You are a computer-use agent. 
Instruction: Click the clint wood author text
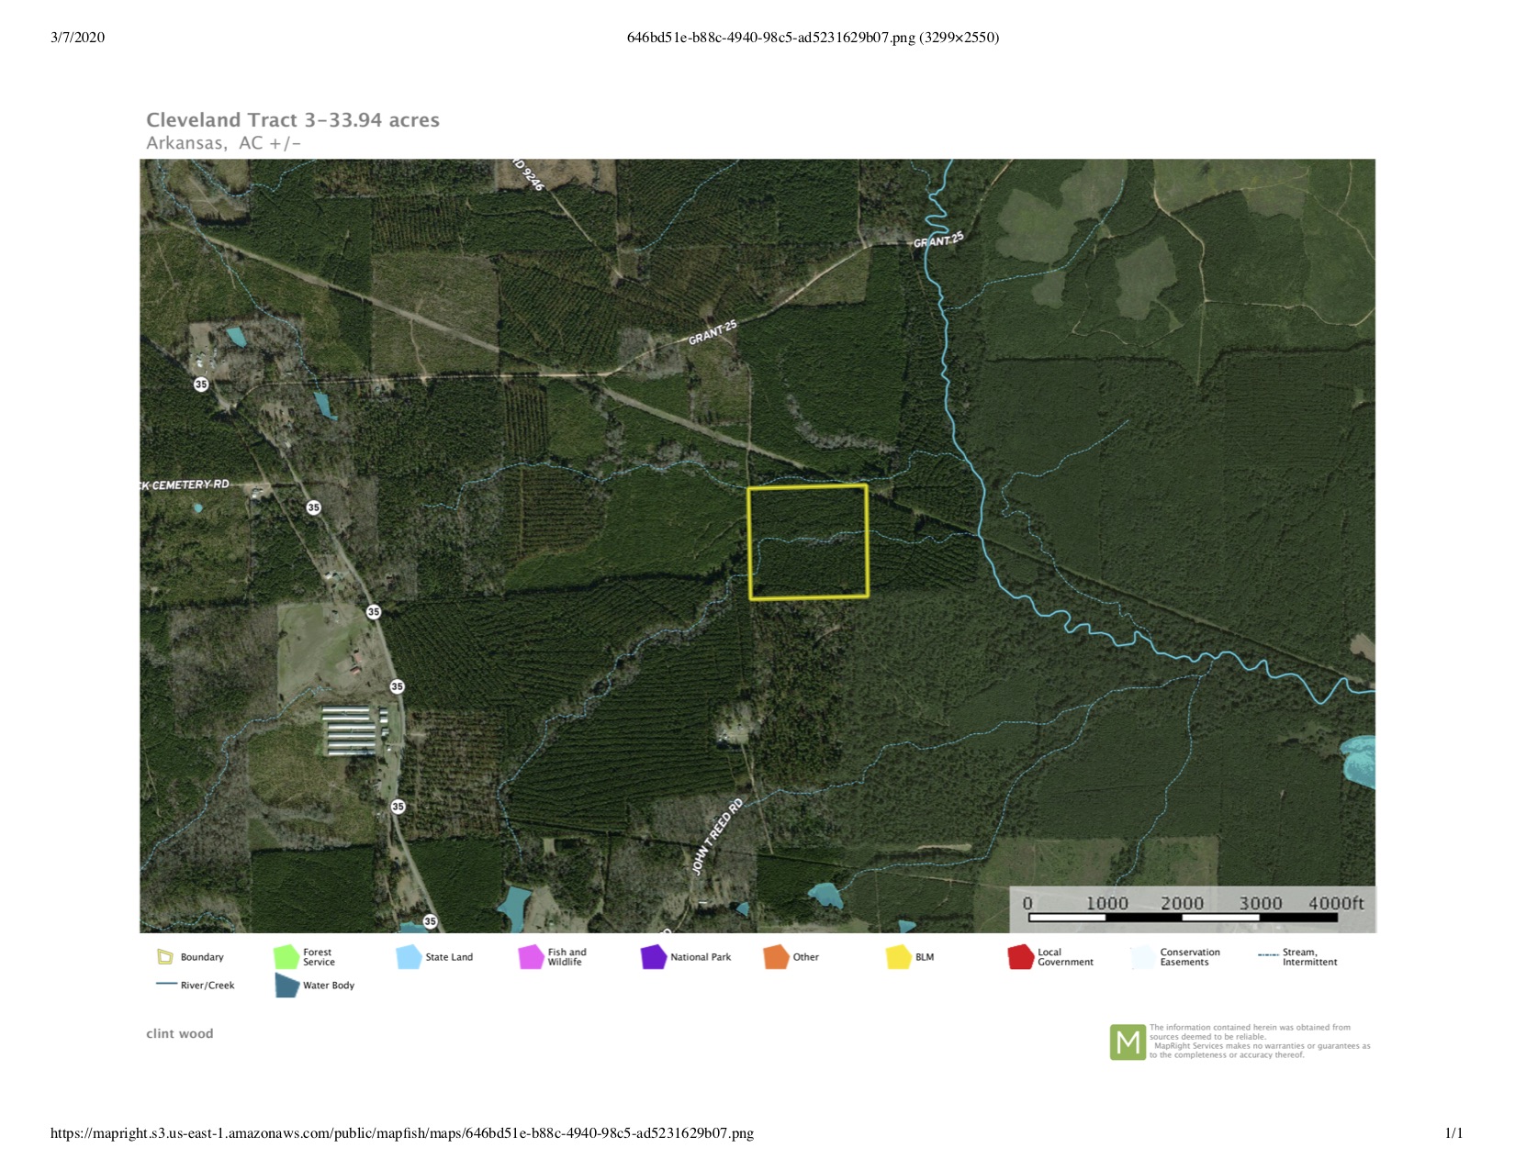[x=180, y=1033]
